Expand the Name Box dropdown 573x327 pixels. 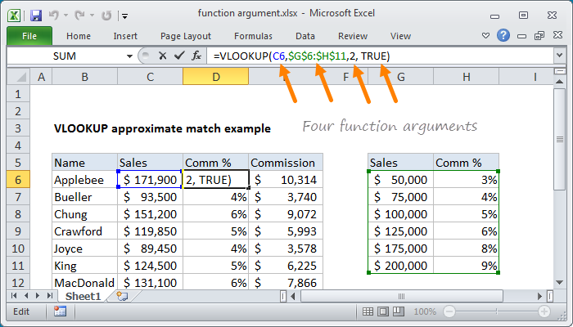tap(129, 56)
